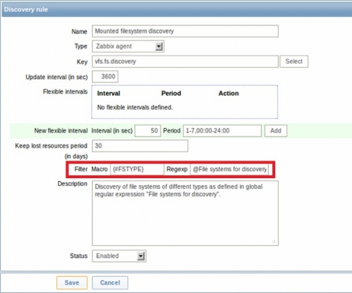Click the Interval column header in flexible intervals
The height and width of the screenshot is (293, 352).
[x=108, y=94]
